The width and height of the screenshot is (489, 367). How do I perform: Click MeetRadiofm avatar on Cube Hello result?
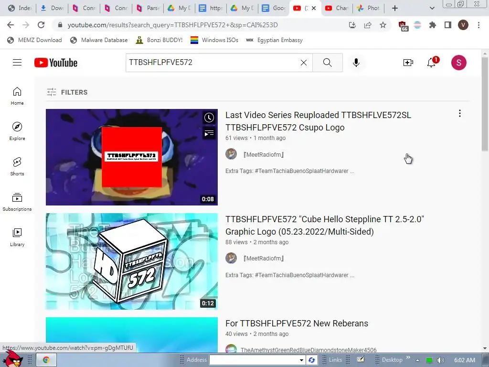tap(231, 258)
